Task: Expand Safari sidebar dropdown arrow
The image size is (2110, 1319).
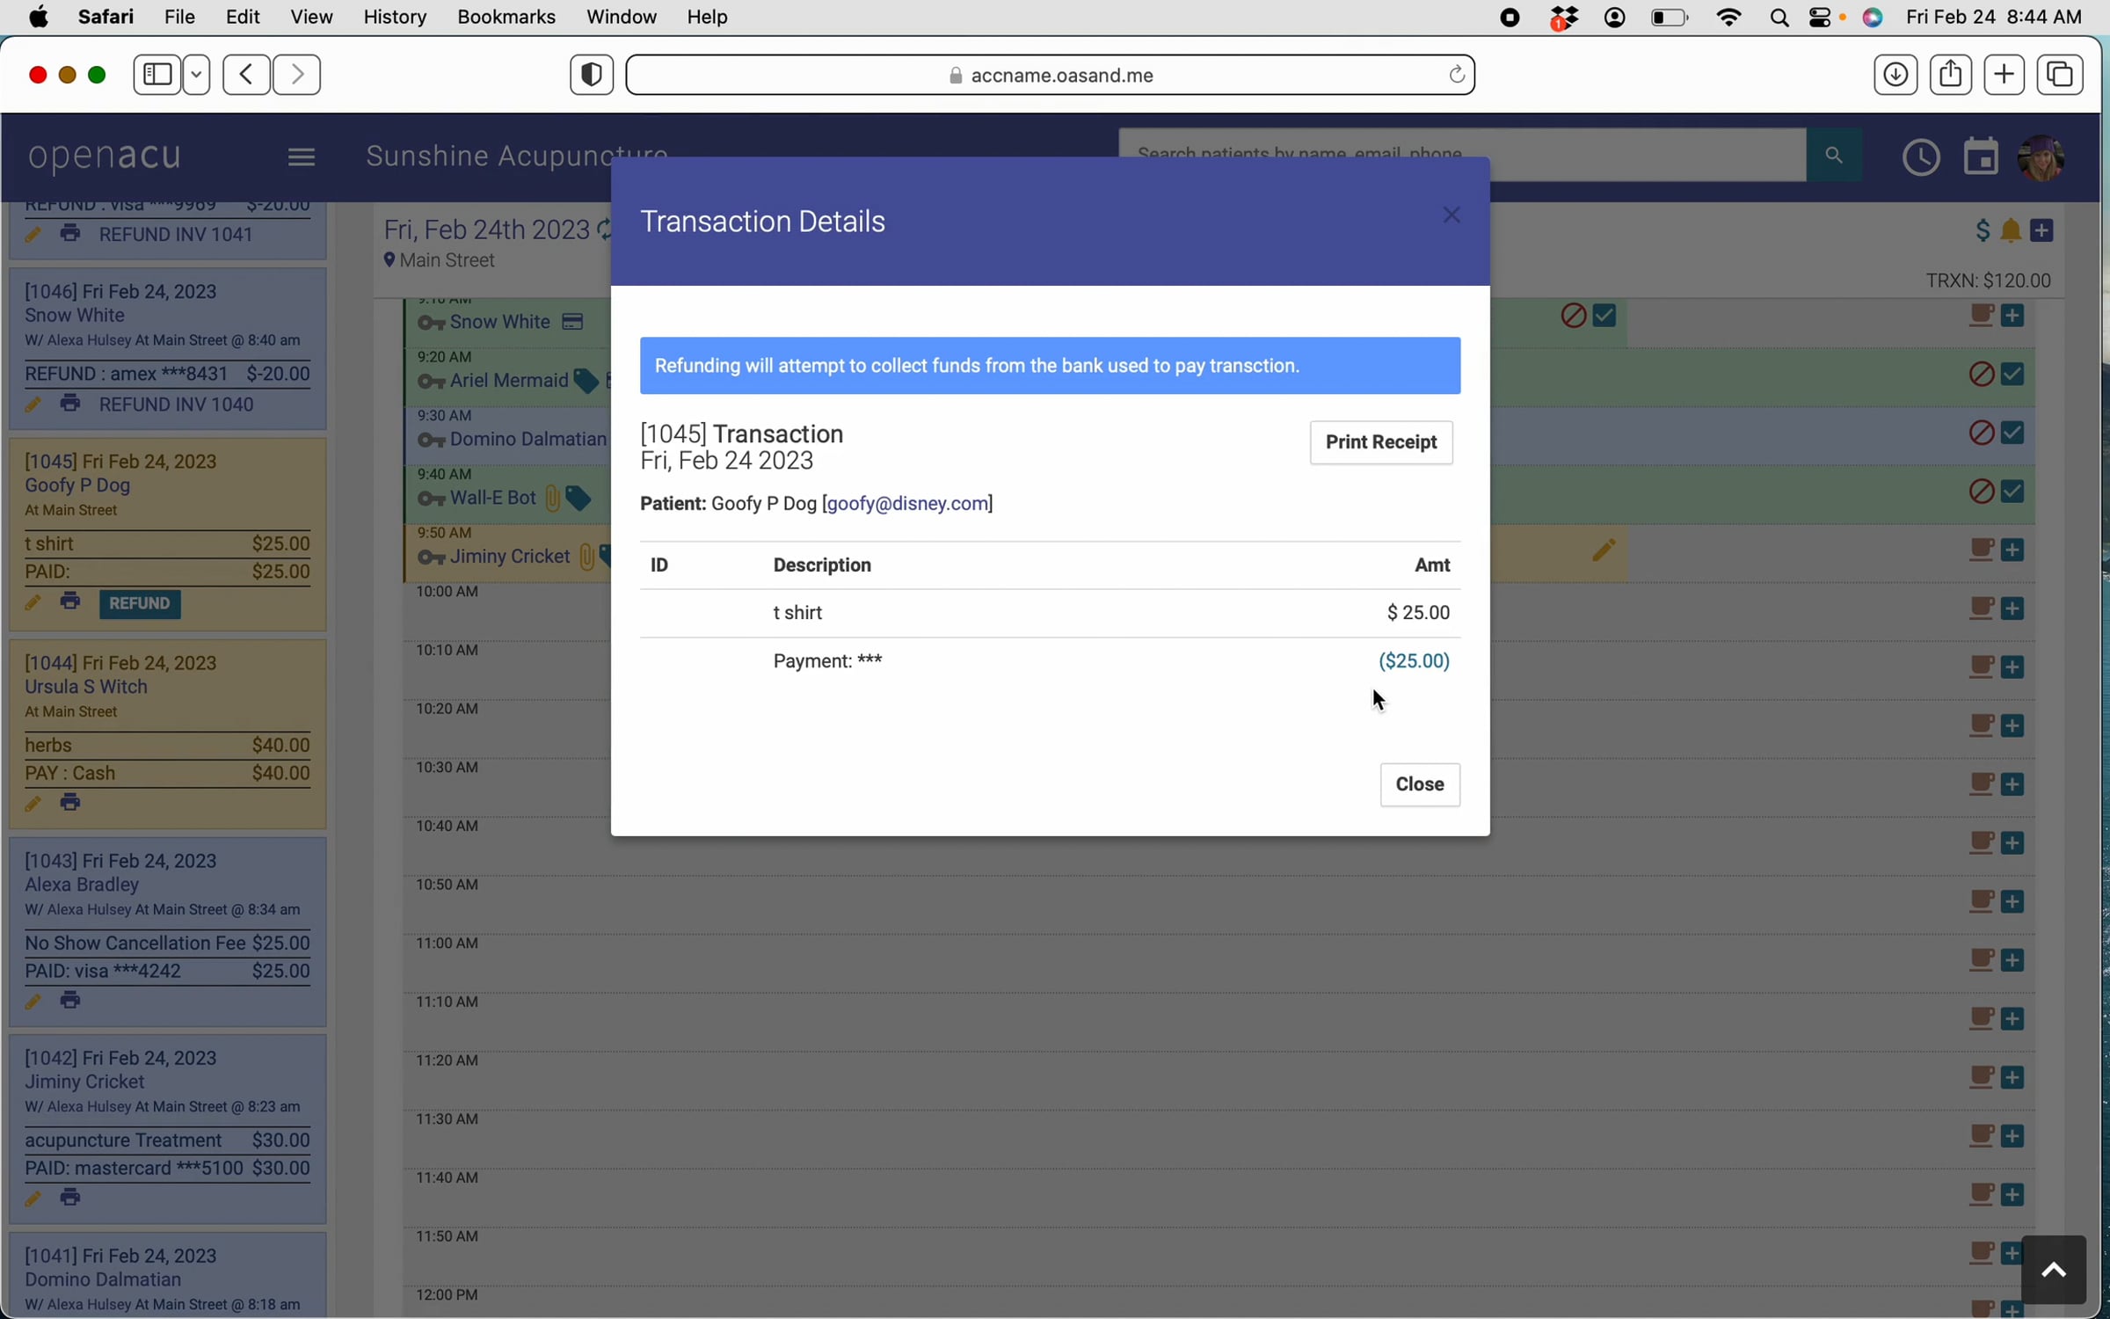Action: click(x=196, y=75)
